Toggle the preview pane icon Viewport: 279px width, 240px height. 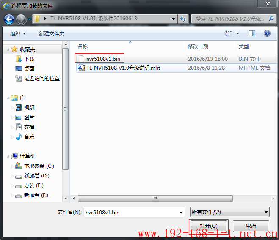pos(252,33)
